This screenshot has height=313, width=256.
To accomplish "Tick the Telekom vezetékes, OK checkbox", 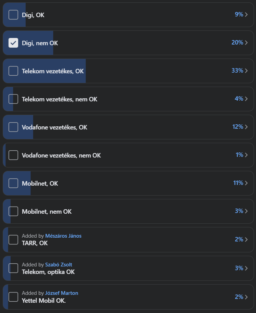I will click(x=13, y=71).
